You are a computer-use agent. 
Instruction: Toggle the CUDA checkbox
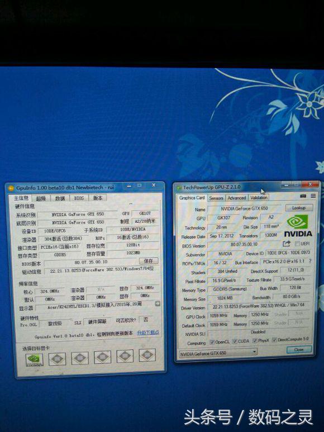[x=235, y=341]
